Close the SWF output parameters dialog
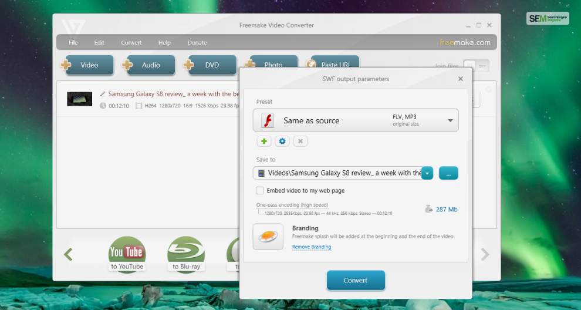This screenshot has width=581, height=310. pyautogui.click(x=461, y=79)
